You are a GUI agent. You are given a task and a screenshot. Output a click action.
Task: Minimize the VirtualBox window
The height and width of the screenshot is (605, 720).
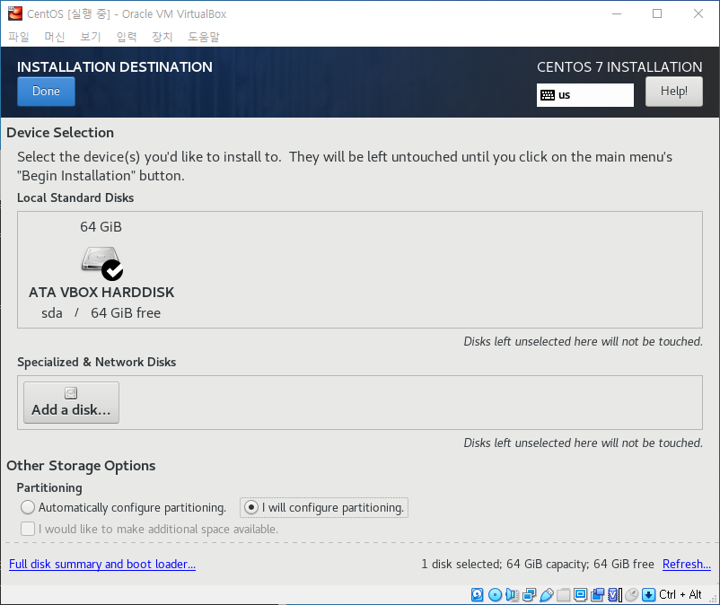tap(617, 13)
